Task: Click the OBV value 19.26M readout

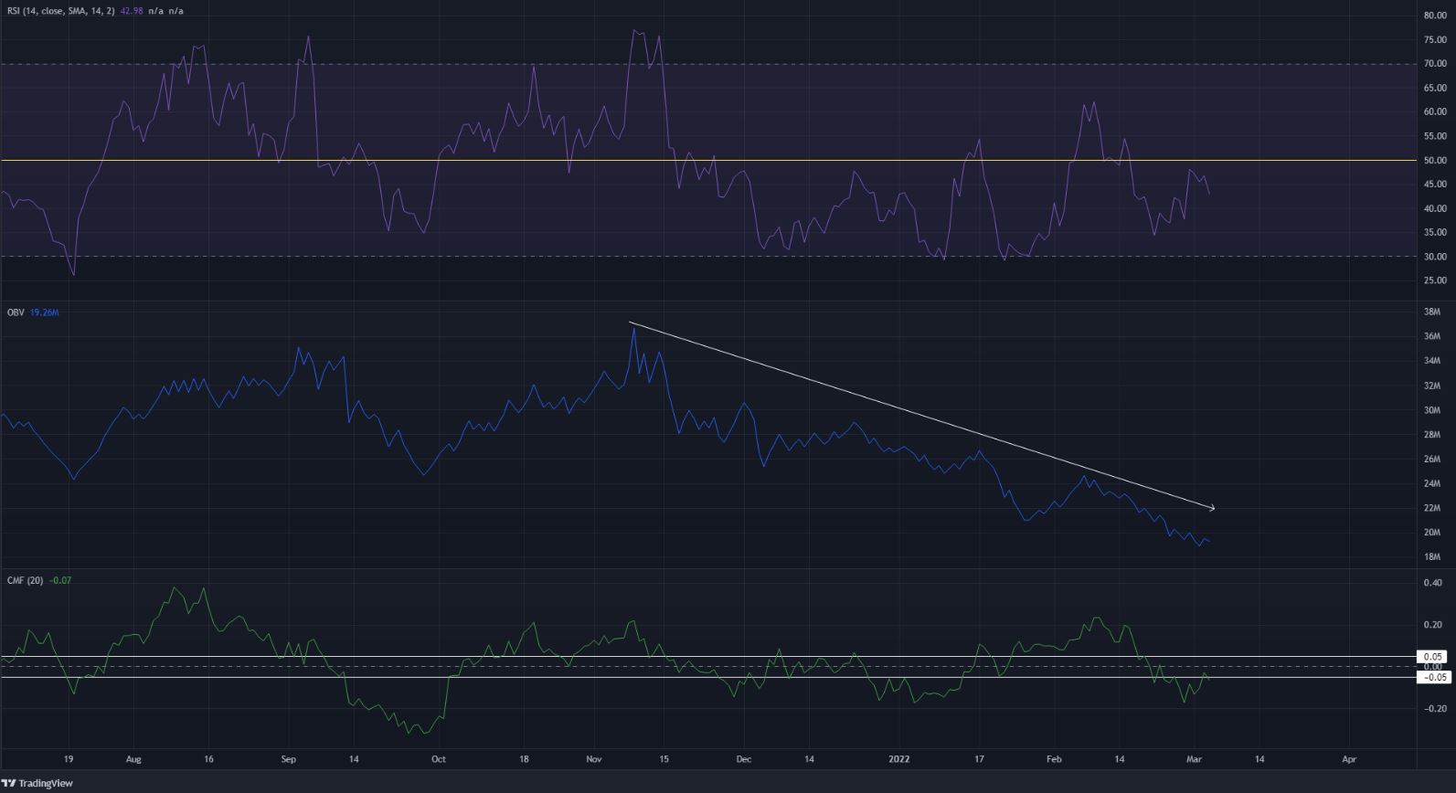Action: coord(45,312)
